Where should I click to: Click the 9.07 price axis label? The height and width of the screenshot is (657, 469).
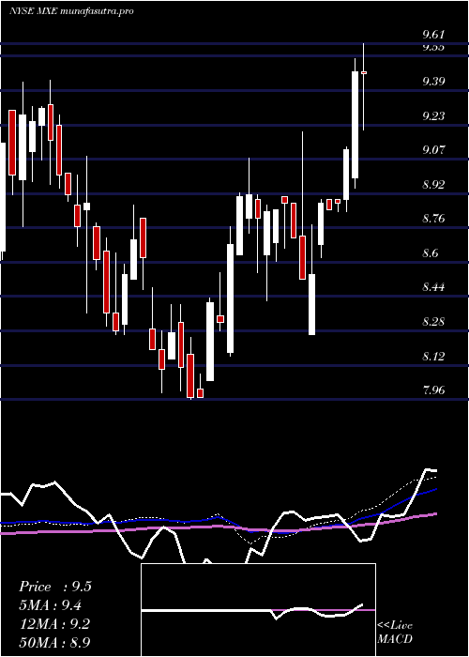tap(433, 150)
